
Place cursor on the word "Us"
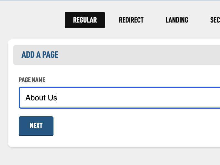pos(52,98)
